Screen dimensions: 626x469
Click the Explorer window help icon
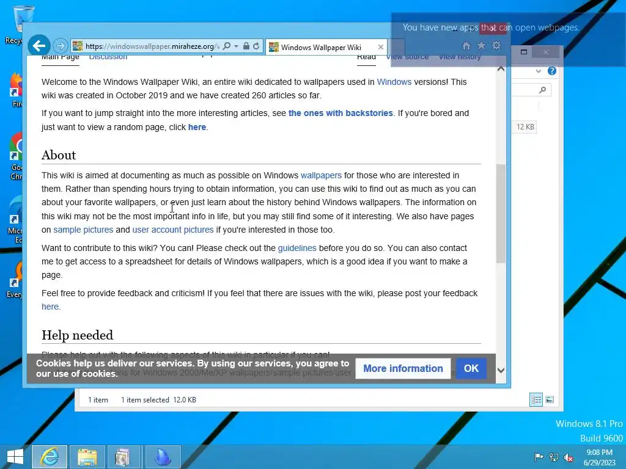[552, 71]
